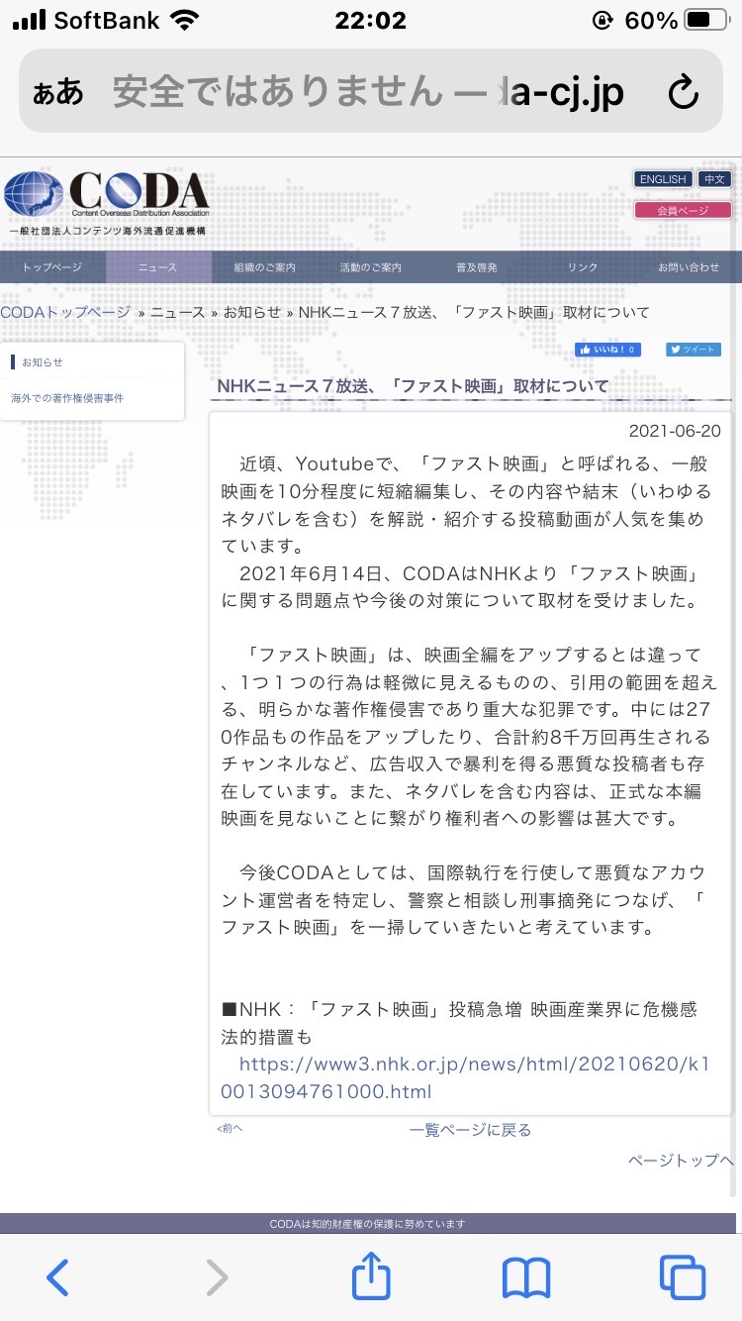
Task: Reload the page with refresh icon
Action: click(x=684, y=92)
